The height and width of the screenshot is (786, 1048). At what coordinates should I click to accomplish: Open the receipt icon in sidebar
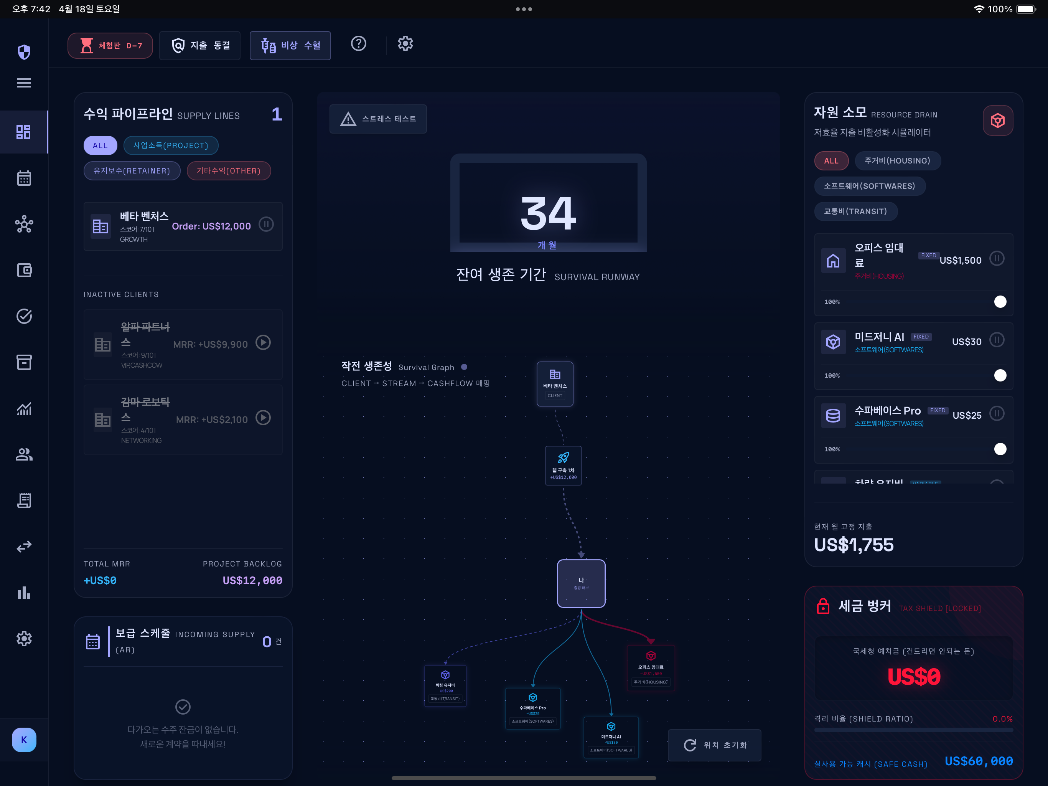click(x=24, y=500)
